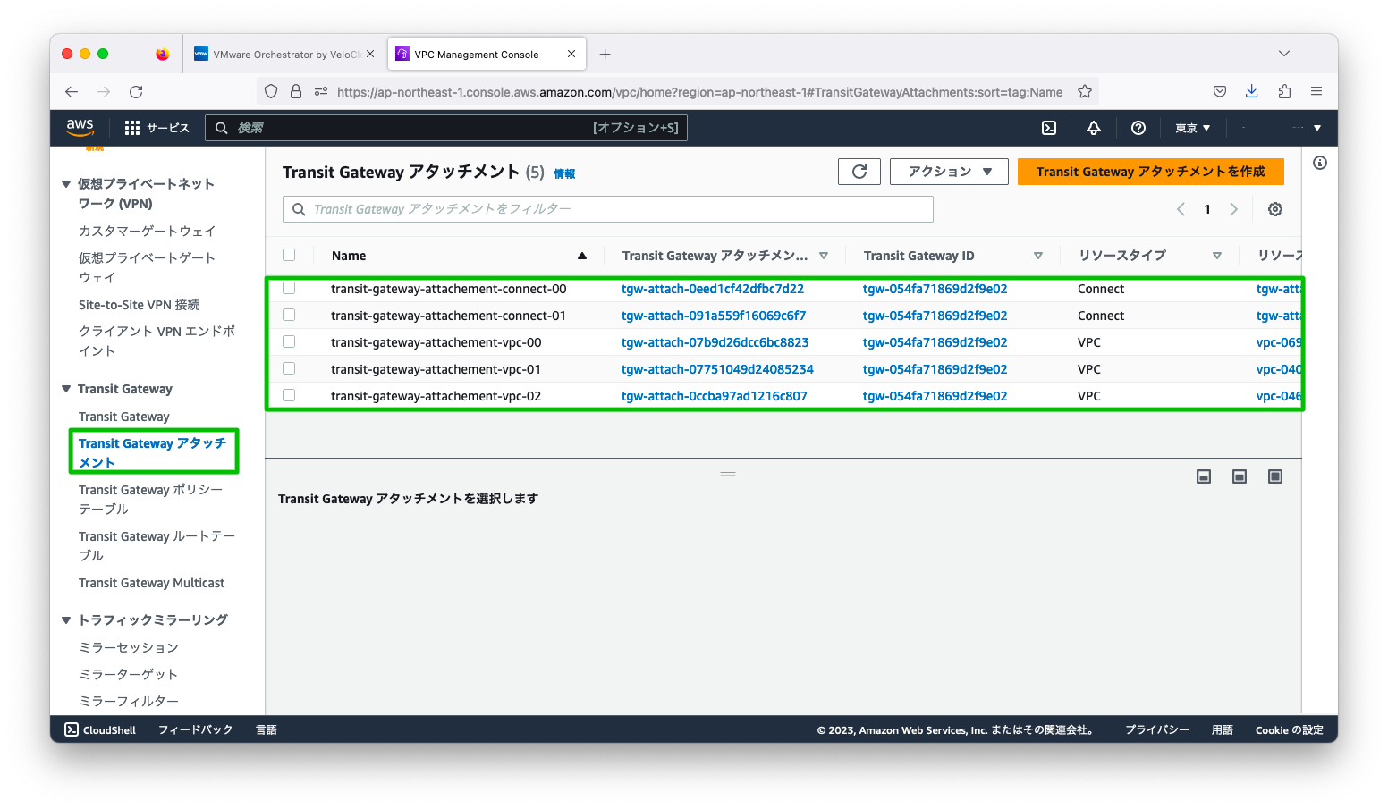Check the transit-gateway-attachement-vpc-00 row checkbox

tap(289, 341)
